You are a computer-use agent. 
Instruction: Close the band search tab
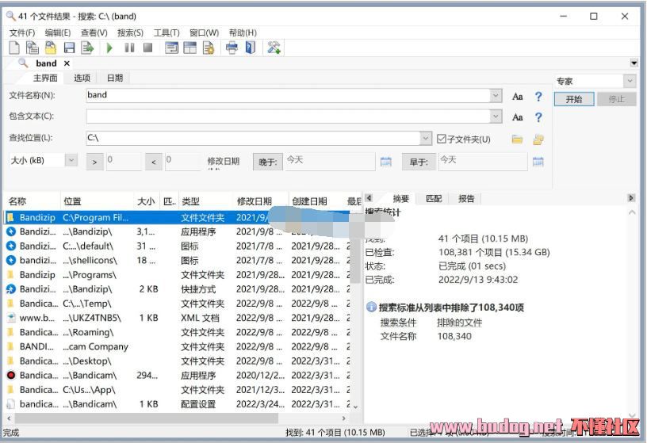click(67, 63)
